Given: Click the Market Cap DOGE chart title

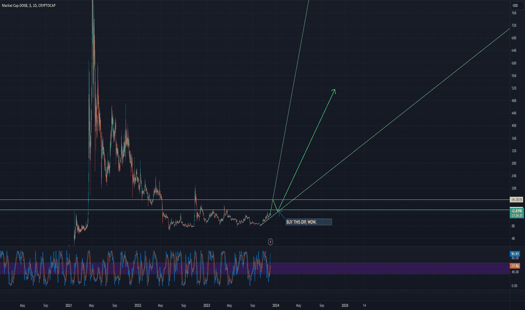Looking at the screenshot, I should pos(29,6).
